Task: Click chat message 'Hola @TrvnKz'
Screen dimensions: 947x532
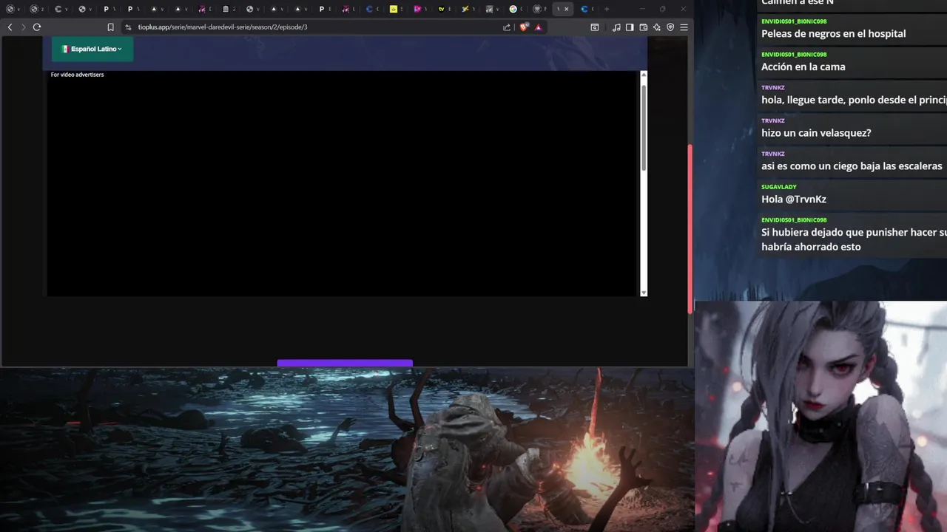Action: [794, 199]
